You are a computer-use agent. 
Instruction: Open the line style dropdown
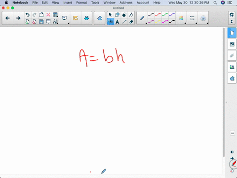point(192,18)
